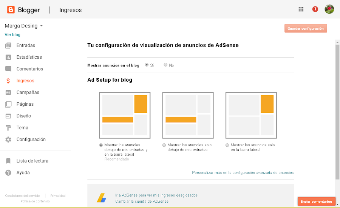This screenshot has height=208, width=340.
Task: Open Diseño in the sidebar menu
Action: 24,116
